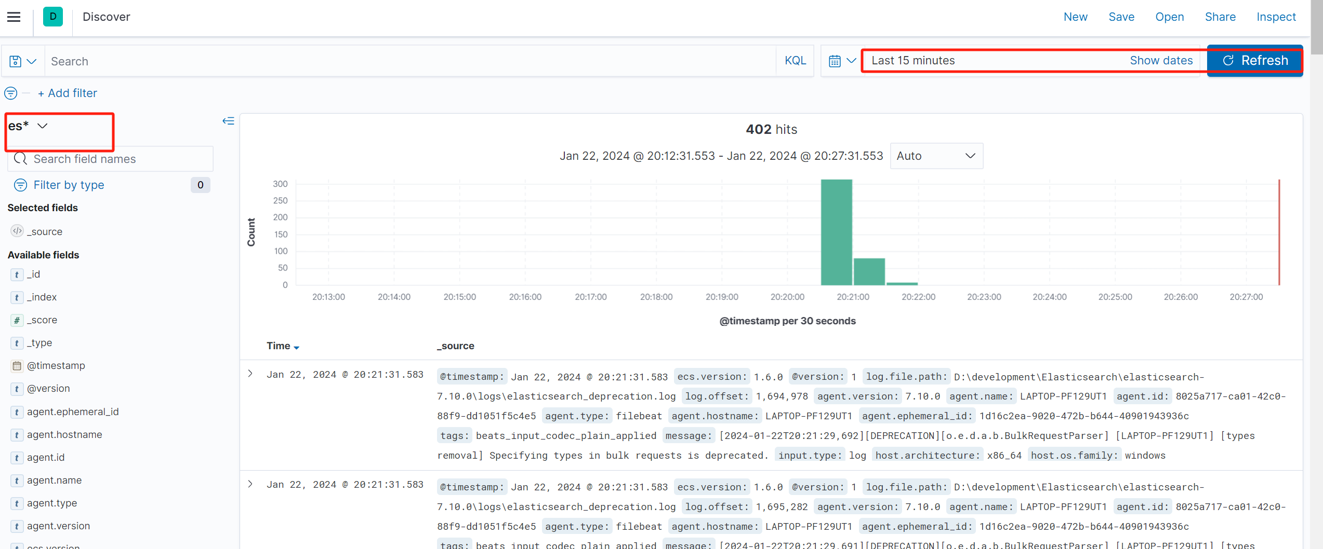Click the tallest histogram bar near 20:20:30
1323x549 pixels.
point(836,232)
